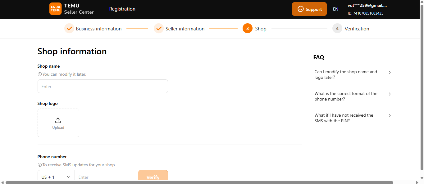Open the EN language switcher
Viewport: 424px width, 184px height.
coord(335,9)
